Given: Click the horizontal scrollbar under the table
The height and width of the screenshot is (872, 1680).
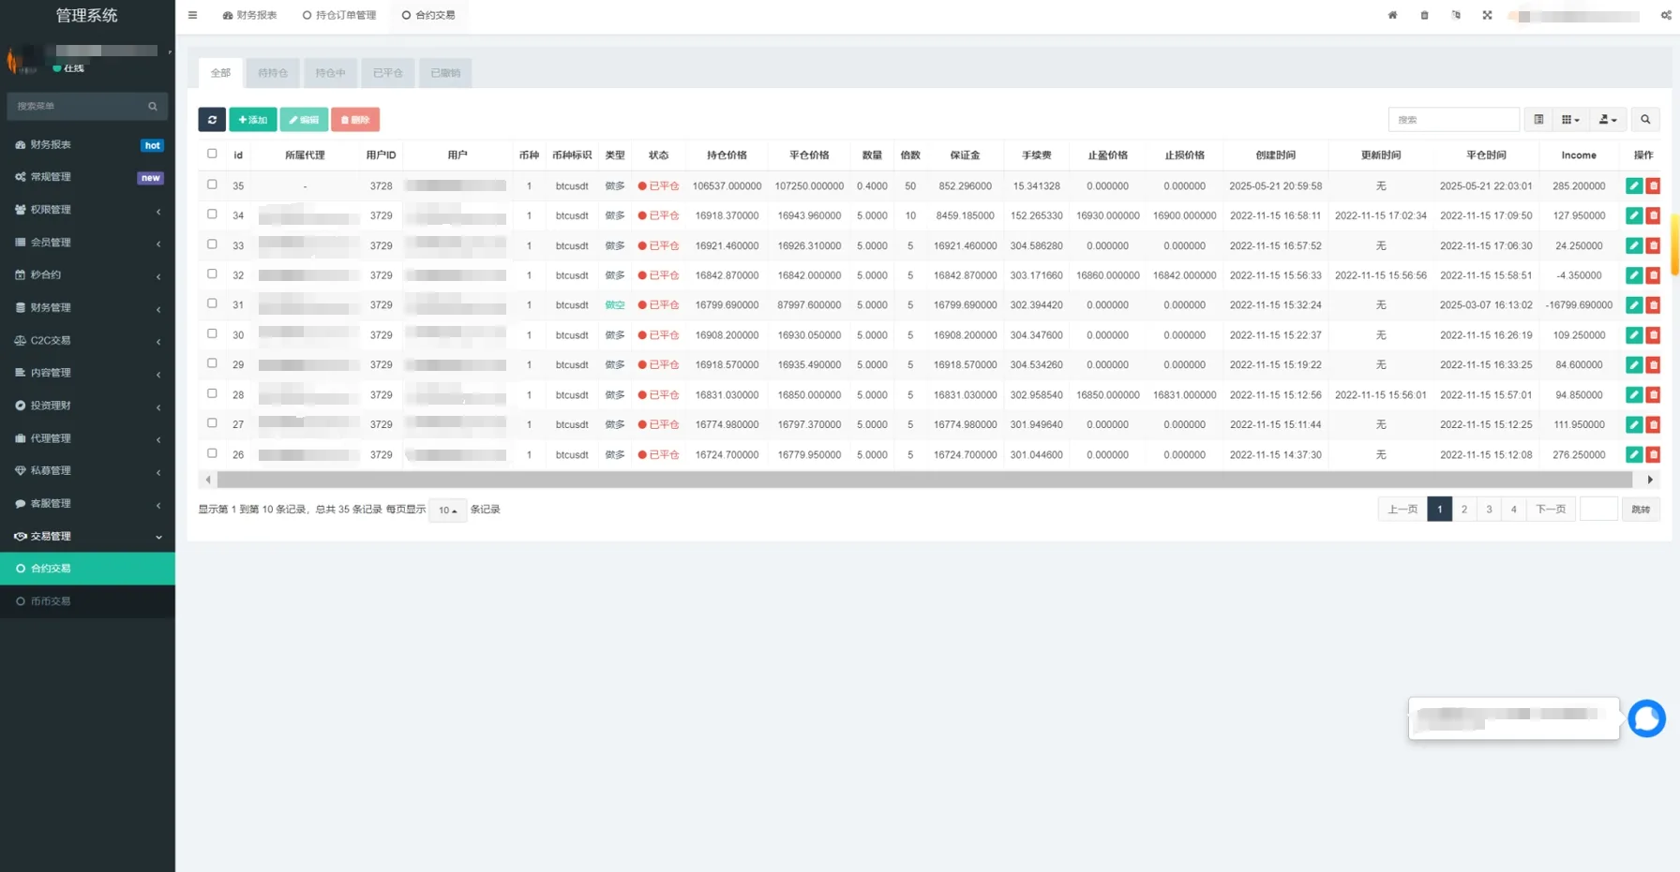Looking at the screenshot, I should (x=923, y=480).
